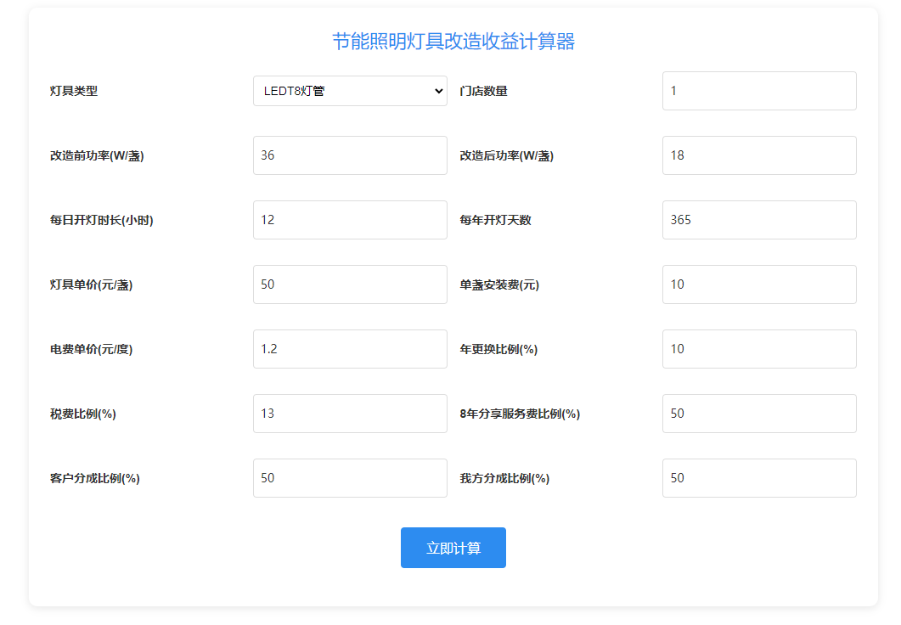Focus the 税费比例 tax ratio field
This screenshot has height=625, width=901.
point(350,414)
